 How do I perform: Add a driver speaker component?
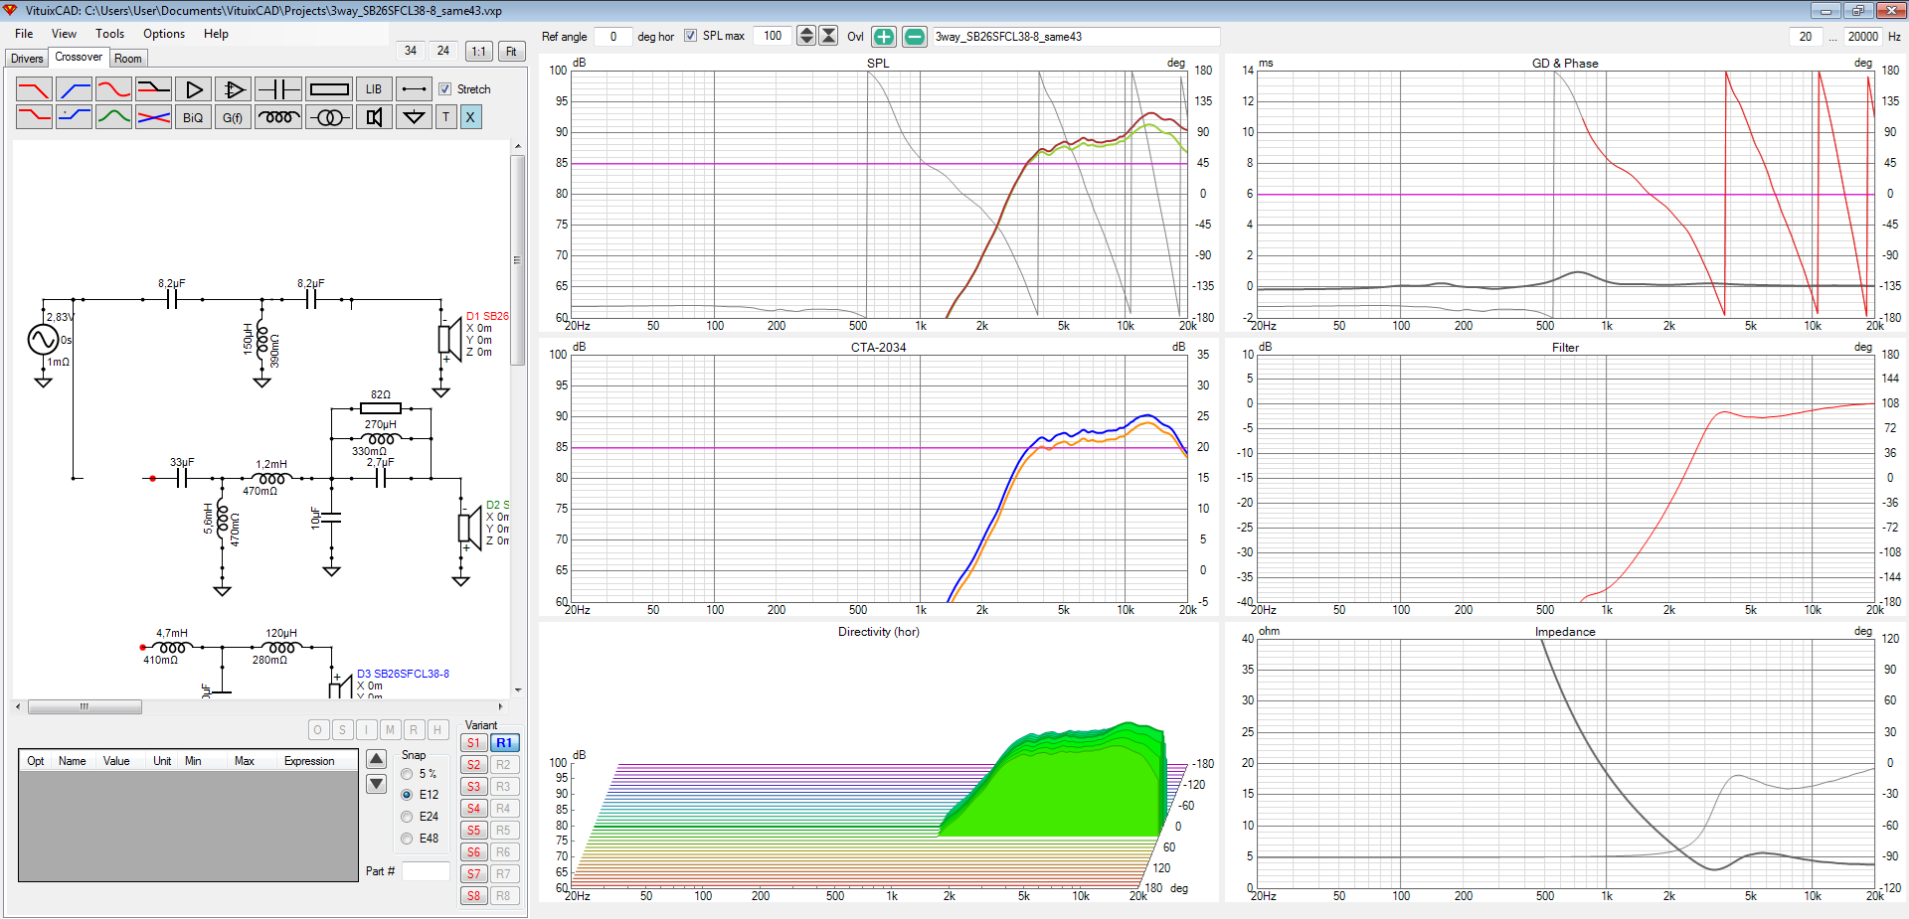coord(373,117)
